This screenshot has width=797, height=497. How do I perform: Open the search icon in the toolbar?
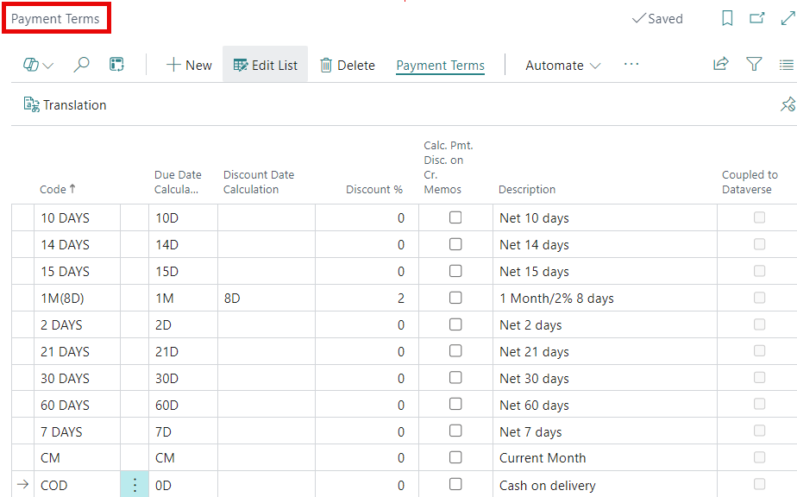(x=81, y=64)
